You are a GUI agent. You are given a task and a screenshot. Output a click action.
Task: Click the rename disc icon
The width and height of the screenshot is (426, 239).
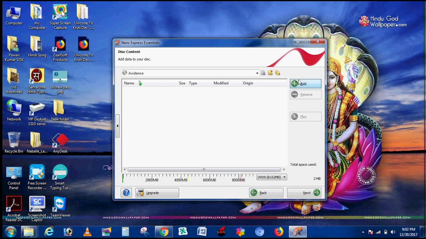coord(263,73)
